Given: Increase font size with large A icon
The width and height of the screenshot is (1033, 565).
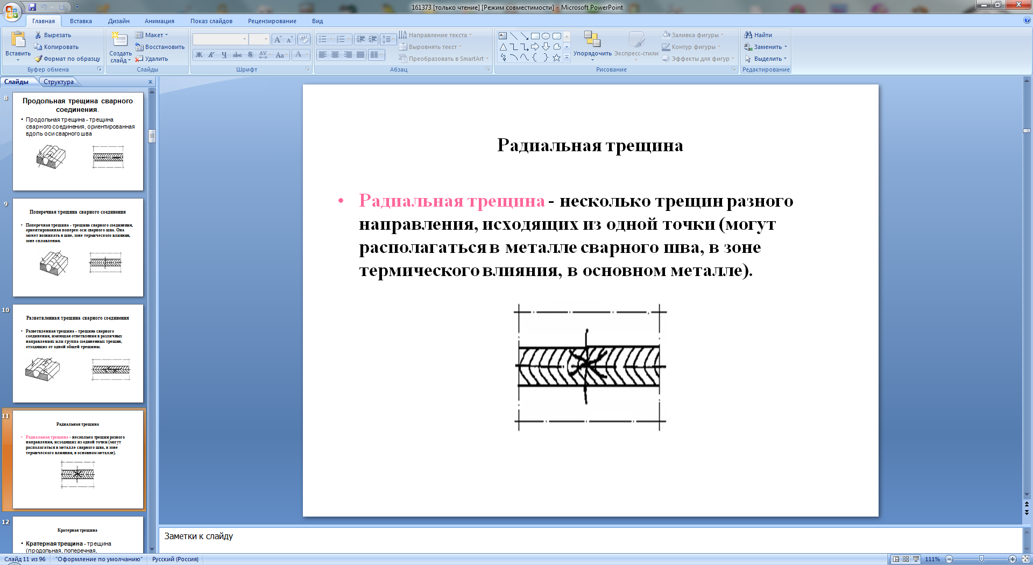Looking at the screenshot, I should (x=278, y=39).
